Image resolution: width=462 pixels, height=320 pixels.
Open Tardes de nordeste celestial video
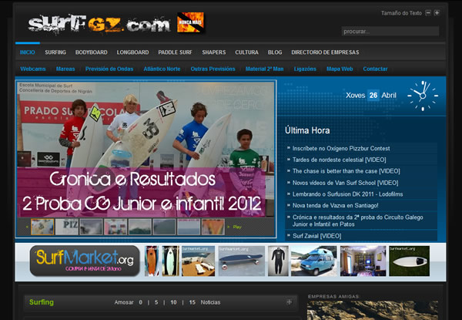click(x=339, y=160)
